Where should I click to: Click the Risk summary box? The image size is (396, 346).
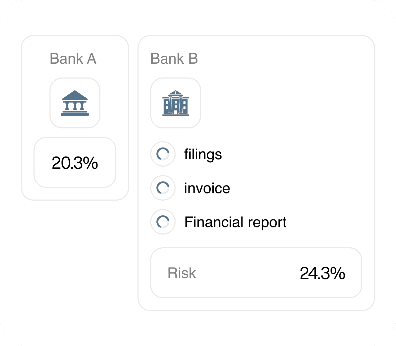point(256,273)
